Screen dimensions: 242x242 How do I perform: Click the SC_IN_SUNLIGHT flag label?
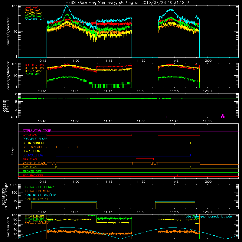pyautogui.click(x=35, y=143)
